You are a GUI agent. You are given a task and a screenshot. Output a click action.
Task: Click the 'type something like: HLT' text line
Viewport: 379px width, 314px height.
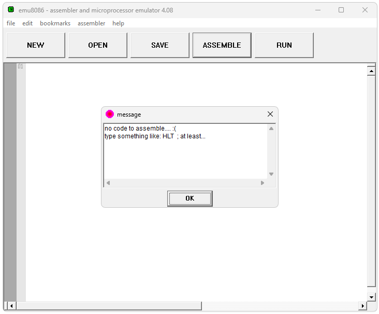coord(155,136)
